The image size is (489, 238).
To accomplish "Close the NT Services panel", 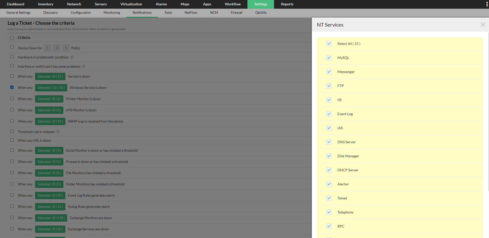I will tap(483, 25).
